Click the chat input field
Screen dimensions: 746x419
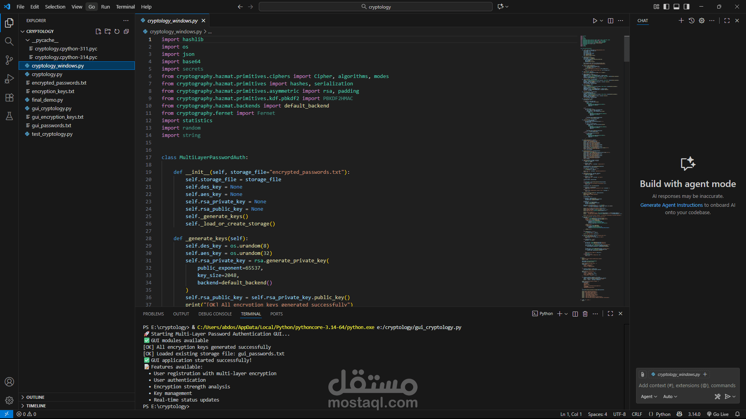687,385
